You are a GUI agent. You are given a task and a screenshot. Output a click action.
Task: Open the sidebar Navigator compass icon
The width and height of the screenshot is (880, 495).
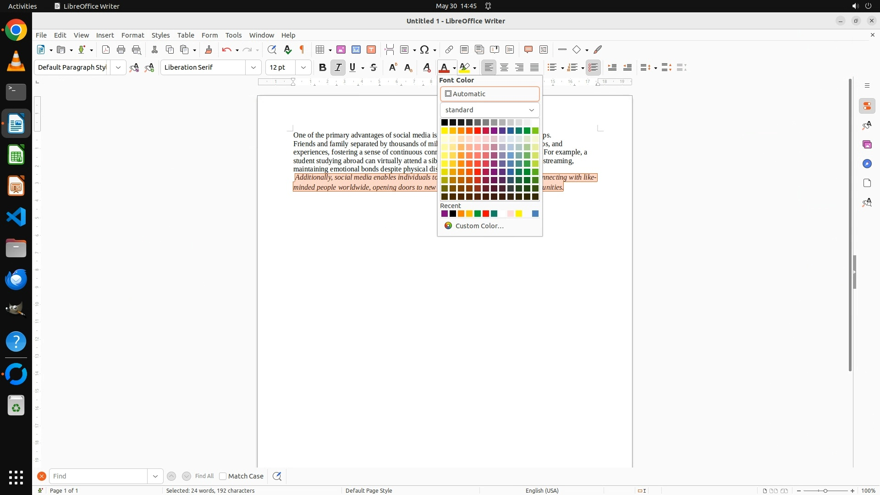coord(867,164)
